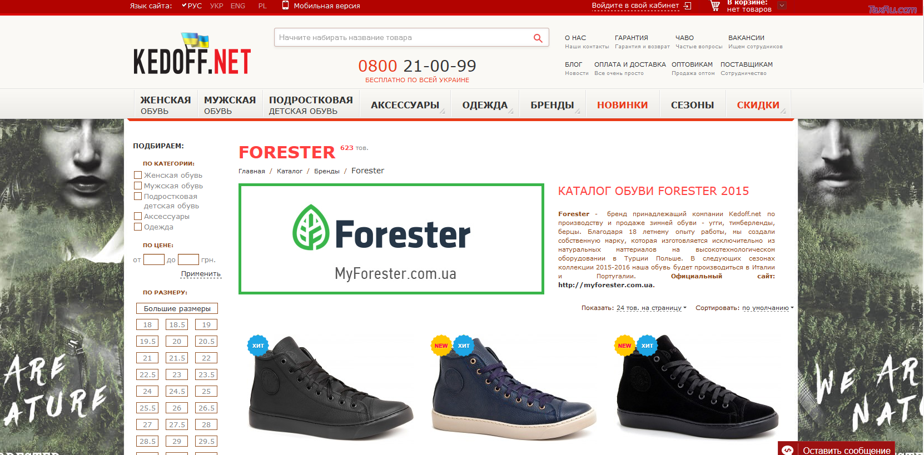The height and width of the screenshot is (455, 924).
Task: Select the Большие размеры size button
Action: tap(177, 308)
